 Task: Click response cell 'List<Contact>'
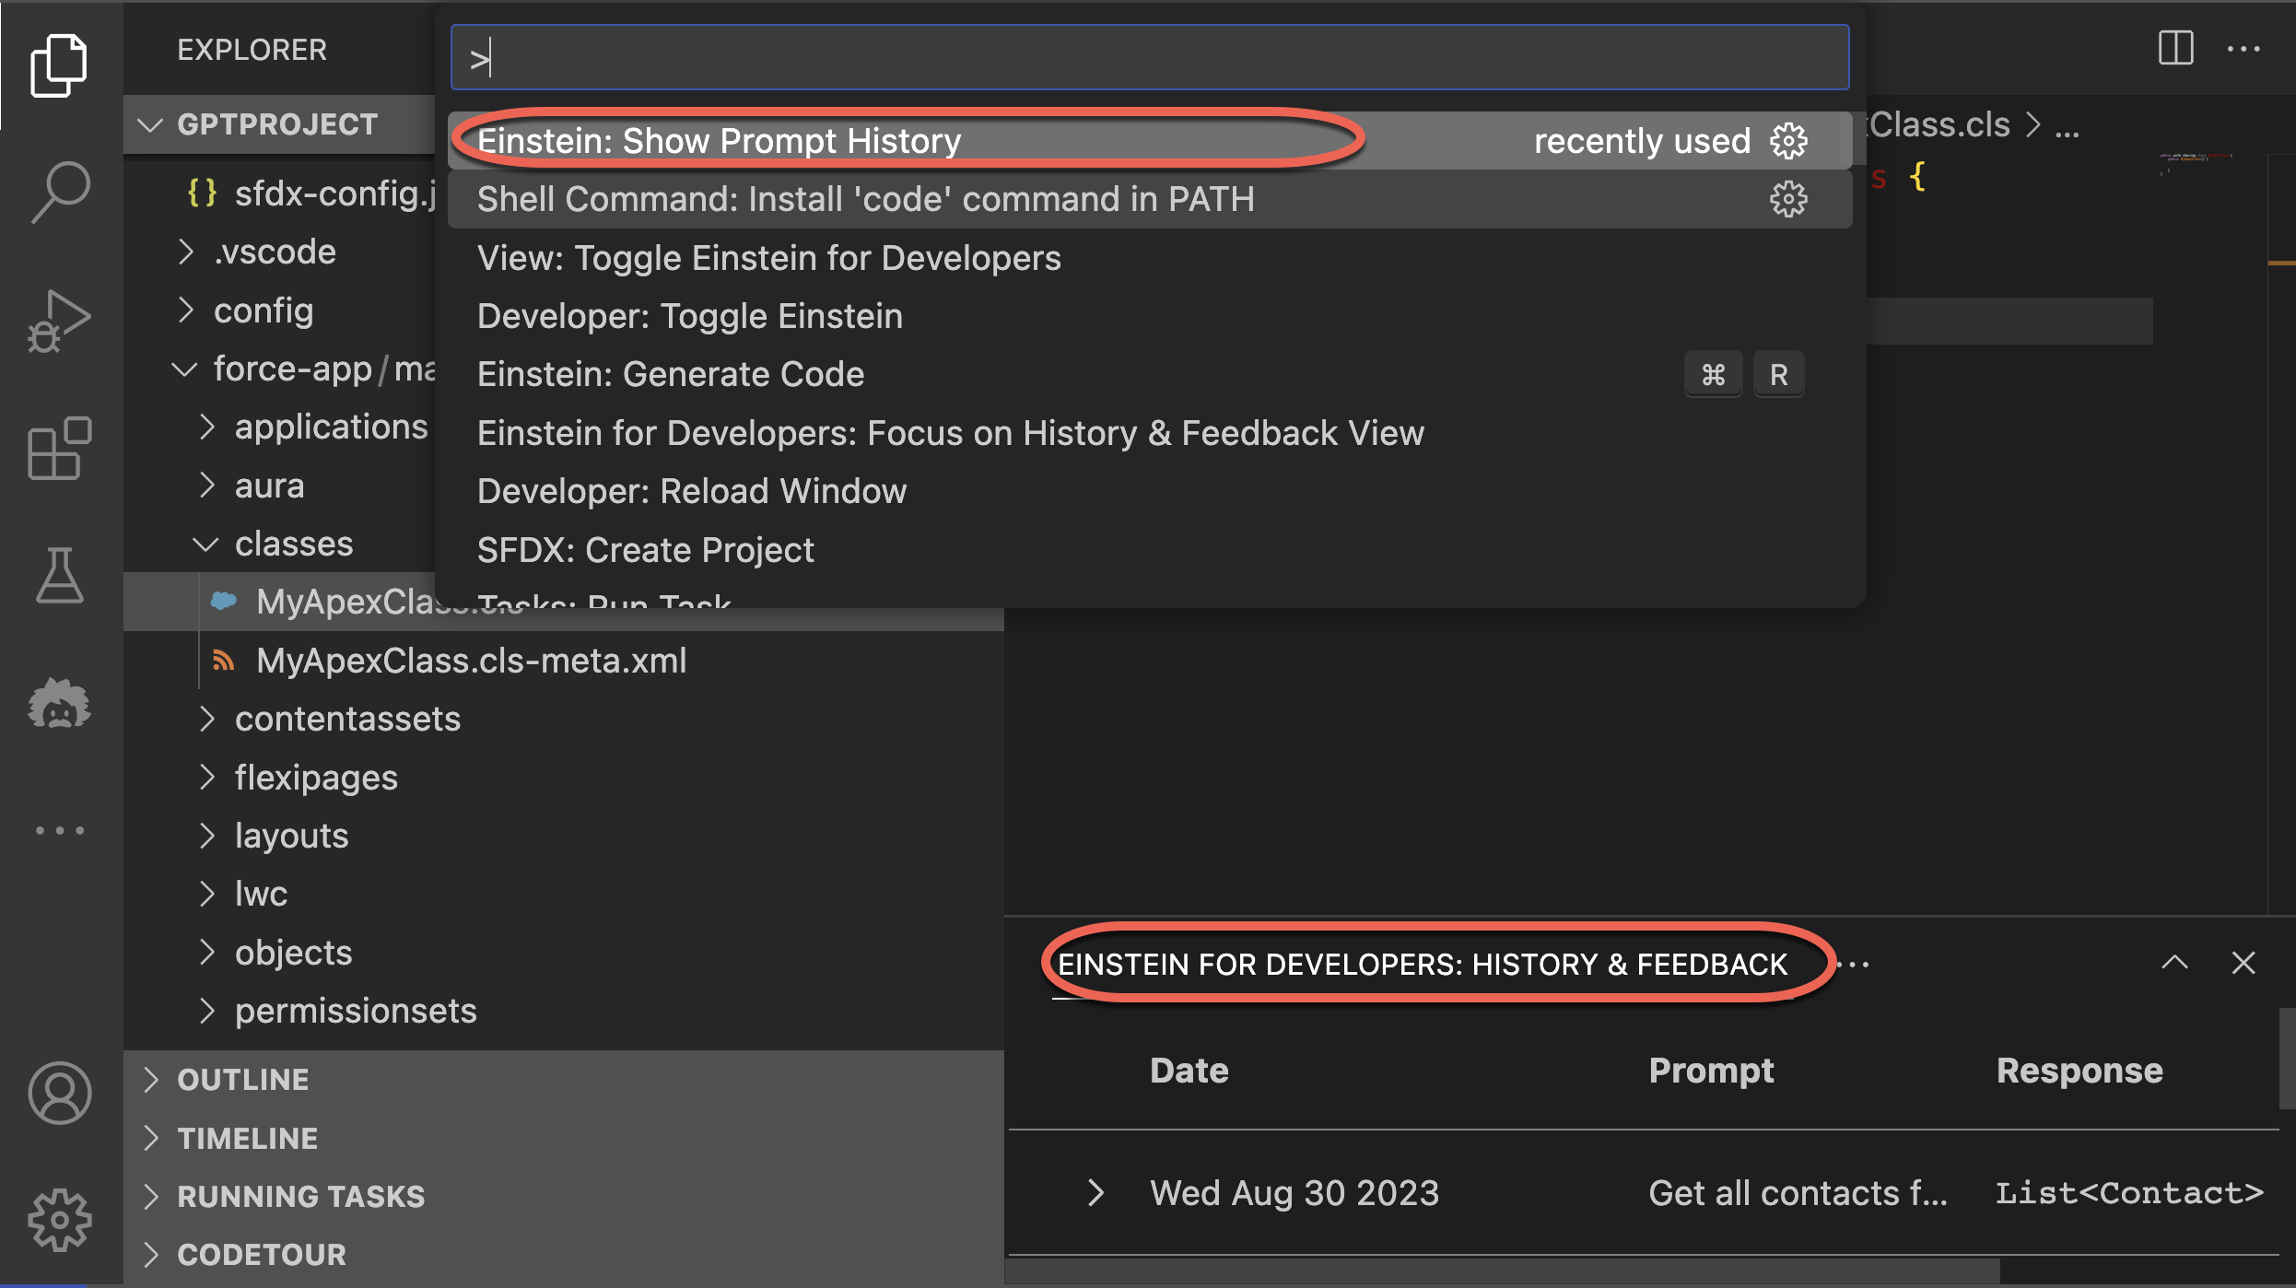tap(2129, 1193)
